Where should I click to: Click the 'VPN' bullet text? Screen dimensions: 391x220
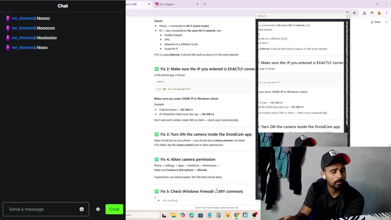[167, 40]
